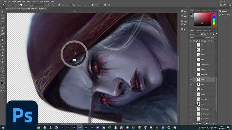Turn layer filtering on or off
Viewport: 232px width, 130px height.
tap(216, 34)
